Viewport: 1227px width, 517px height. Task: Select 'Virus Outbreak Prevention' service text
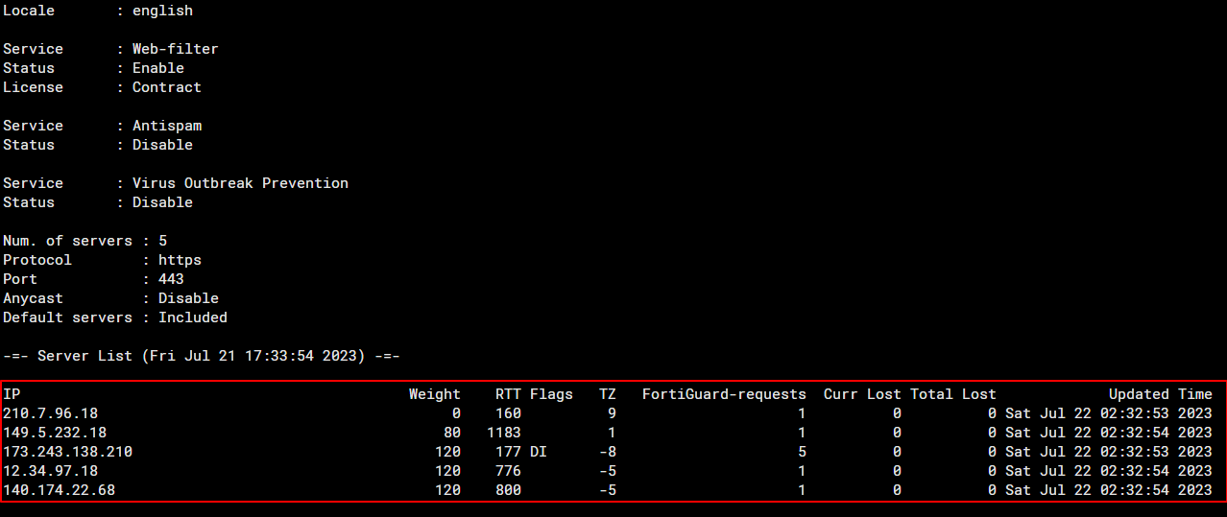(x=240, y=183)
